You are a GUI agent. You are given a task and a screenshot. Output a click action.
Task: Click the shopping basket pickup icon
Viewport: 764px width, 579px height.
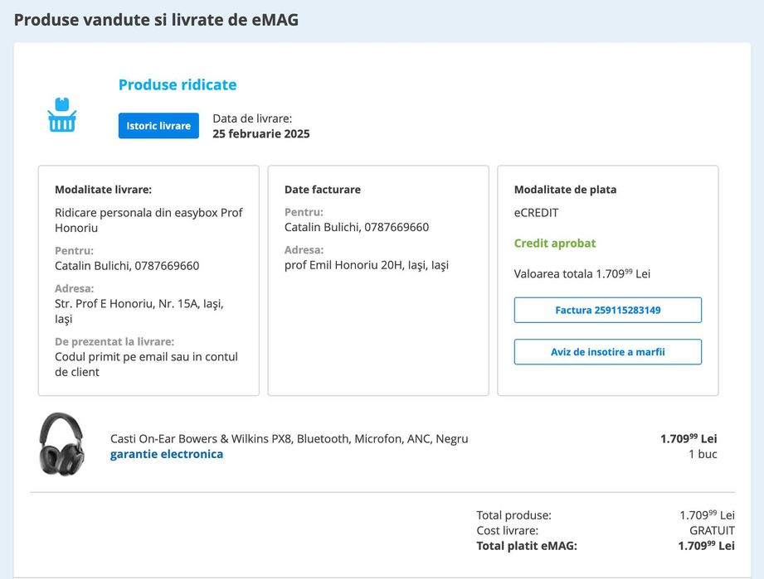pos(62,115)
